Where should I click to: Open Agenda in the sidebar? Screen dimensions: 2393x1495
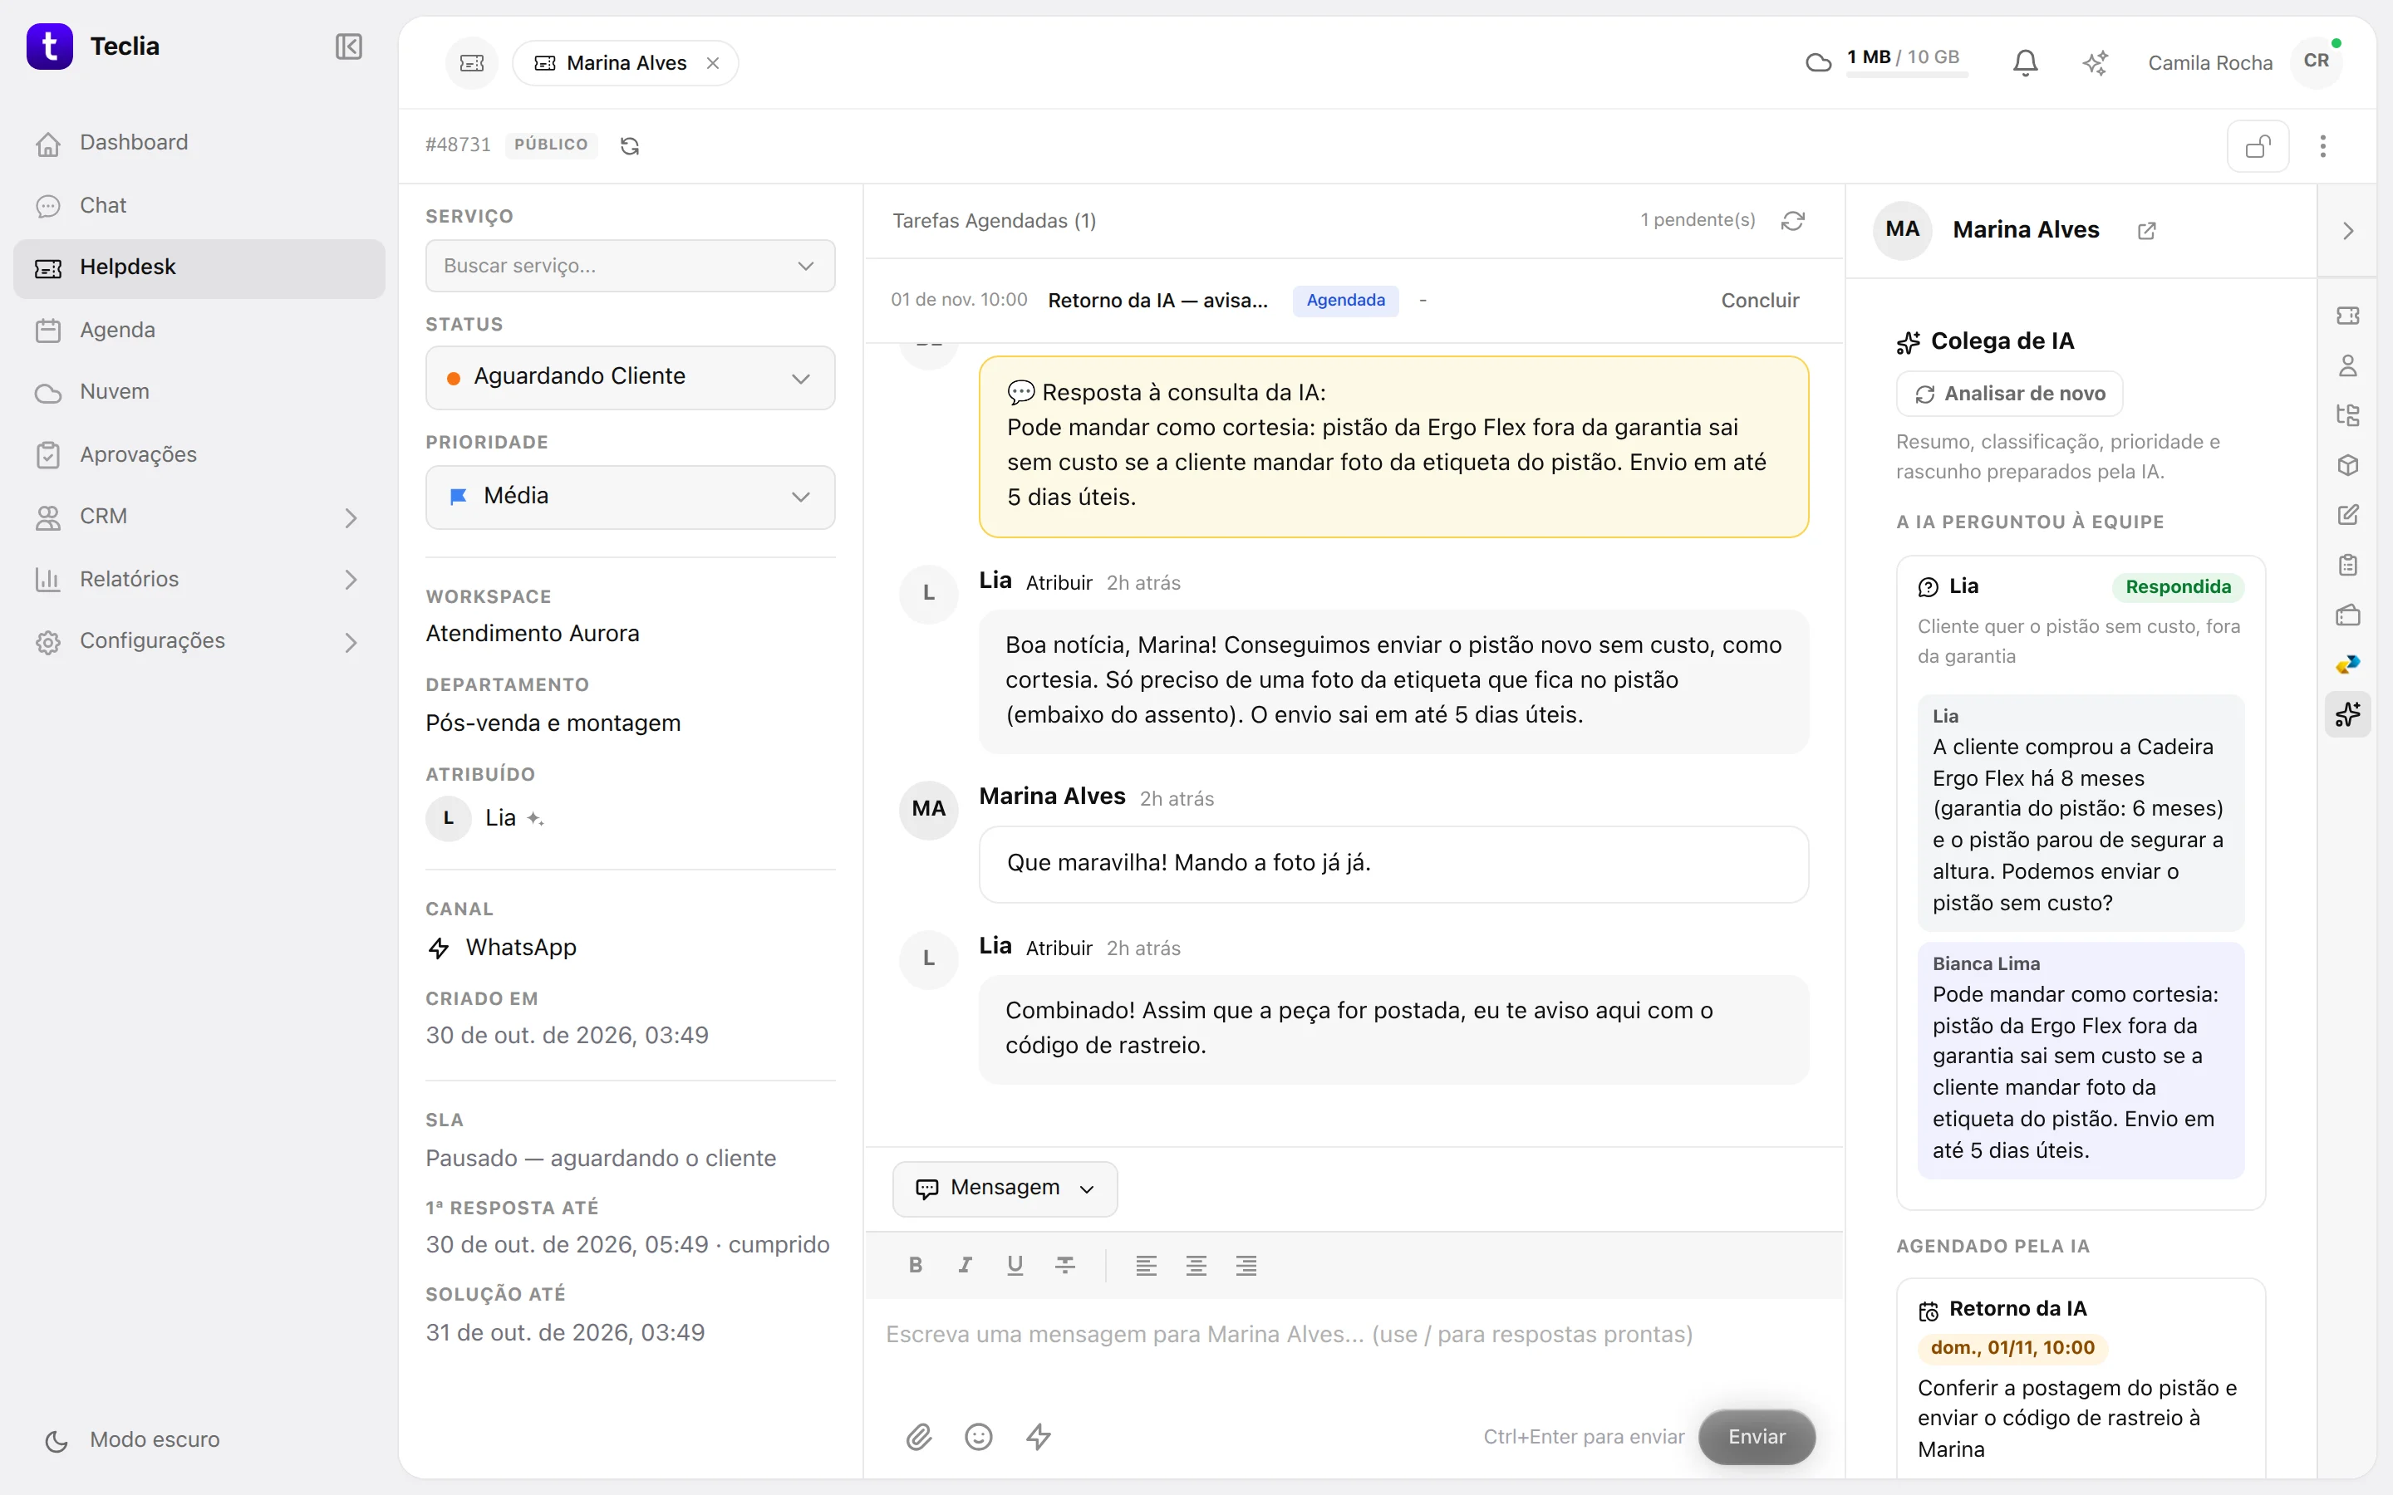click(x=199, y=331)
